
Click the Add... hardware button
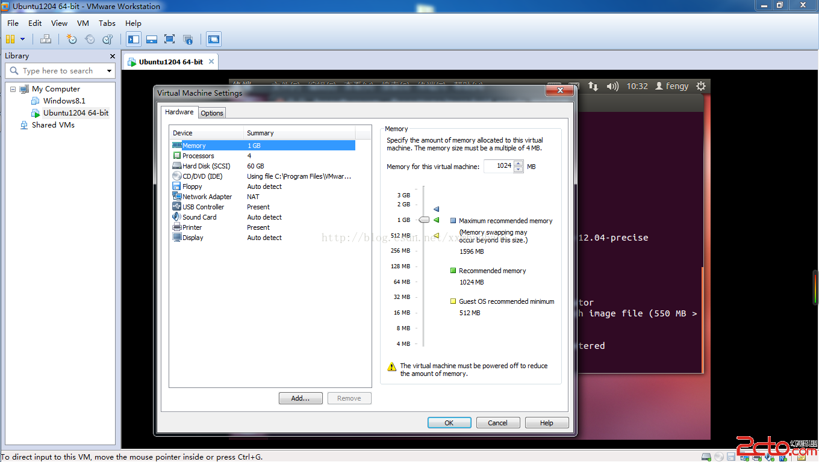click(x=301, y=398)
